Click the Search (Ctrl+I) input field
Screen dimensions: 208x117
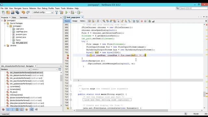pyautogui.click(x=193, y=8)
